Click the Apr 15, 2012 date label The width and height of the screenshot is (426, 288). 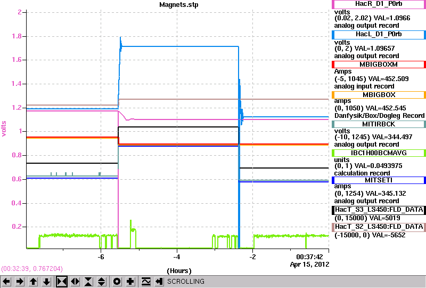click(x=309, y=265)
